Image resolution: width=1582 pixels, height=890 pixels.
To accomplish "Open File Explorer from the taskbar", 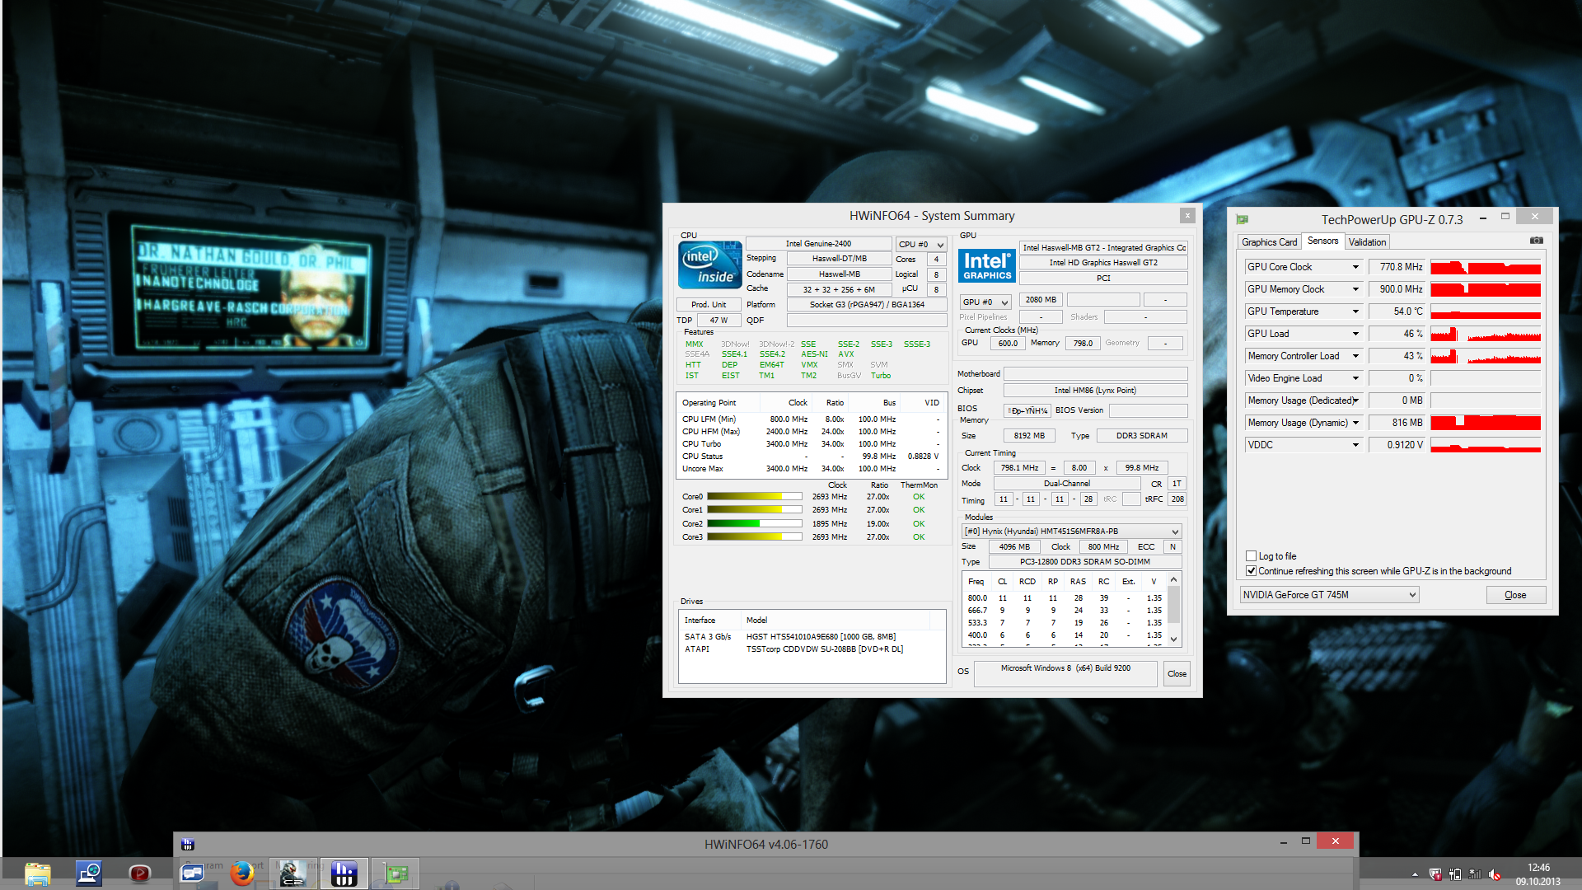I will click(x=37, y=874).
